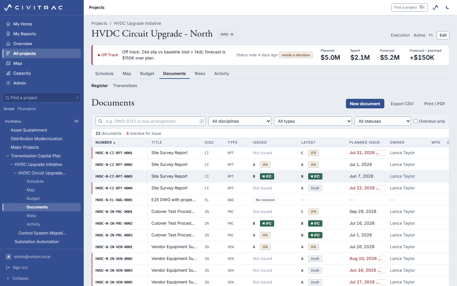Screen dimensions: 457x286
Task: Open My Home via house icon
Action: 8,24
